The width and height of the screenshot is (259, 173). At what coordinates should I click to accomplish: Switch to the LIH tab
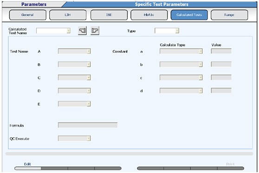click(x=68, y=15)
